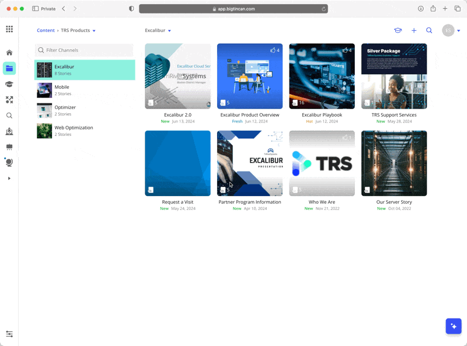
Task: Open the Excalibur 2.0 story thumbnail
Action: tap(178, 76)
